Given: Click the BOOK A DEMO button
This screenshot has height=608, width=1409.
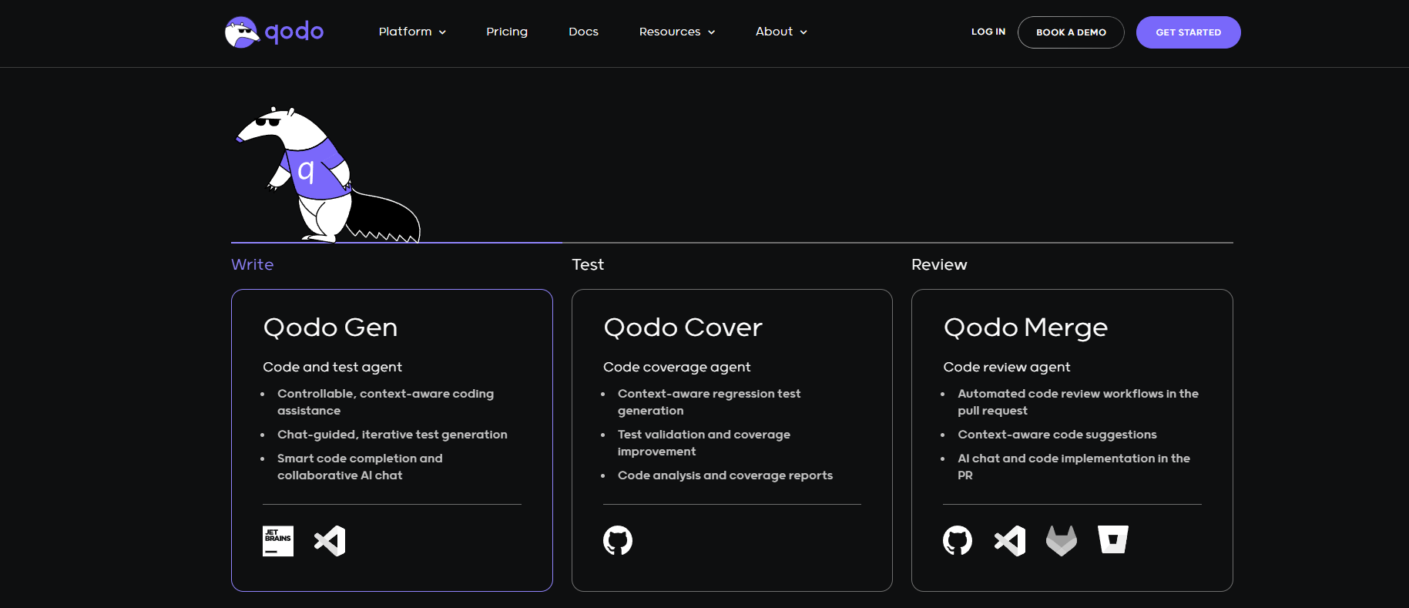Looking at the screenshot, I should (x=1071, y=32).
